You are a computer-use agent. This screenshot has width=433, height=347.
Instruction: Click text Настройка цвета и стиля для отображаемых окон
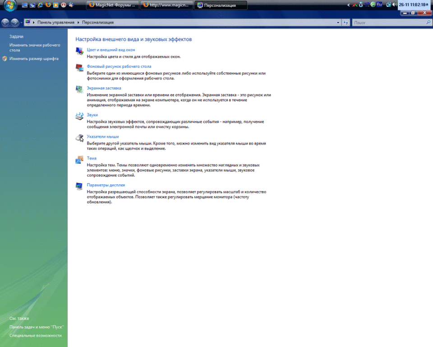coord(134,57)
